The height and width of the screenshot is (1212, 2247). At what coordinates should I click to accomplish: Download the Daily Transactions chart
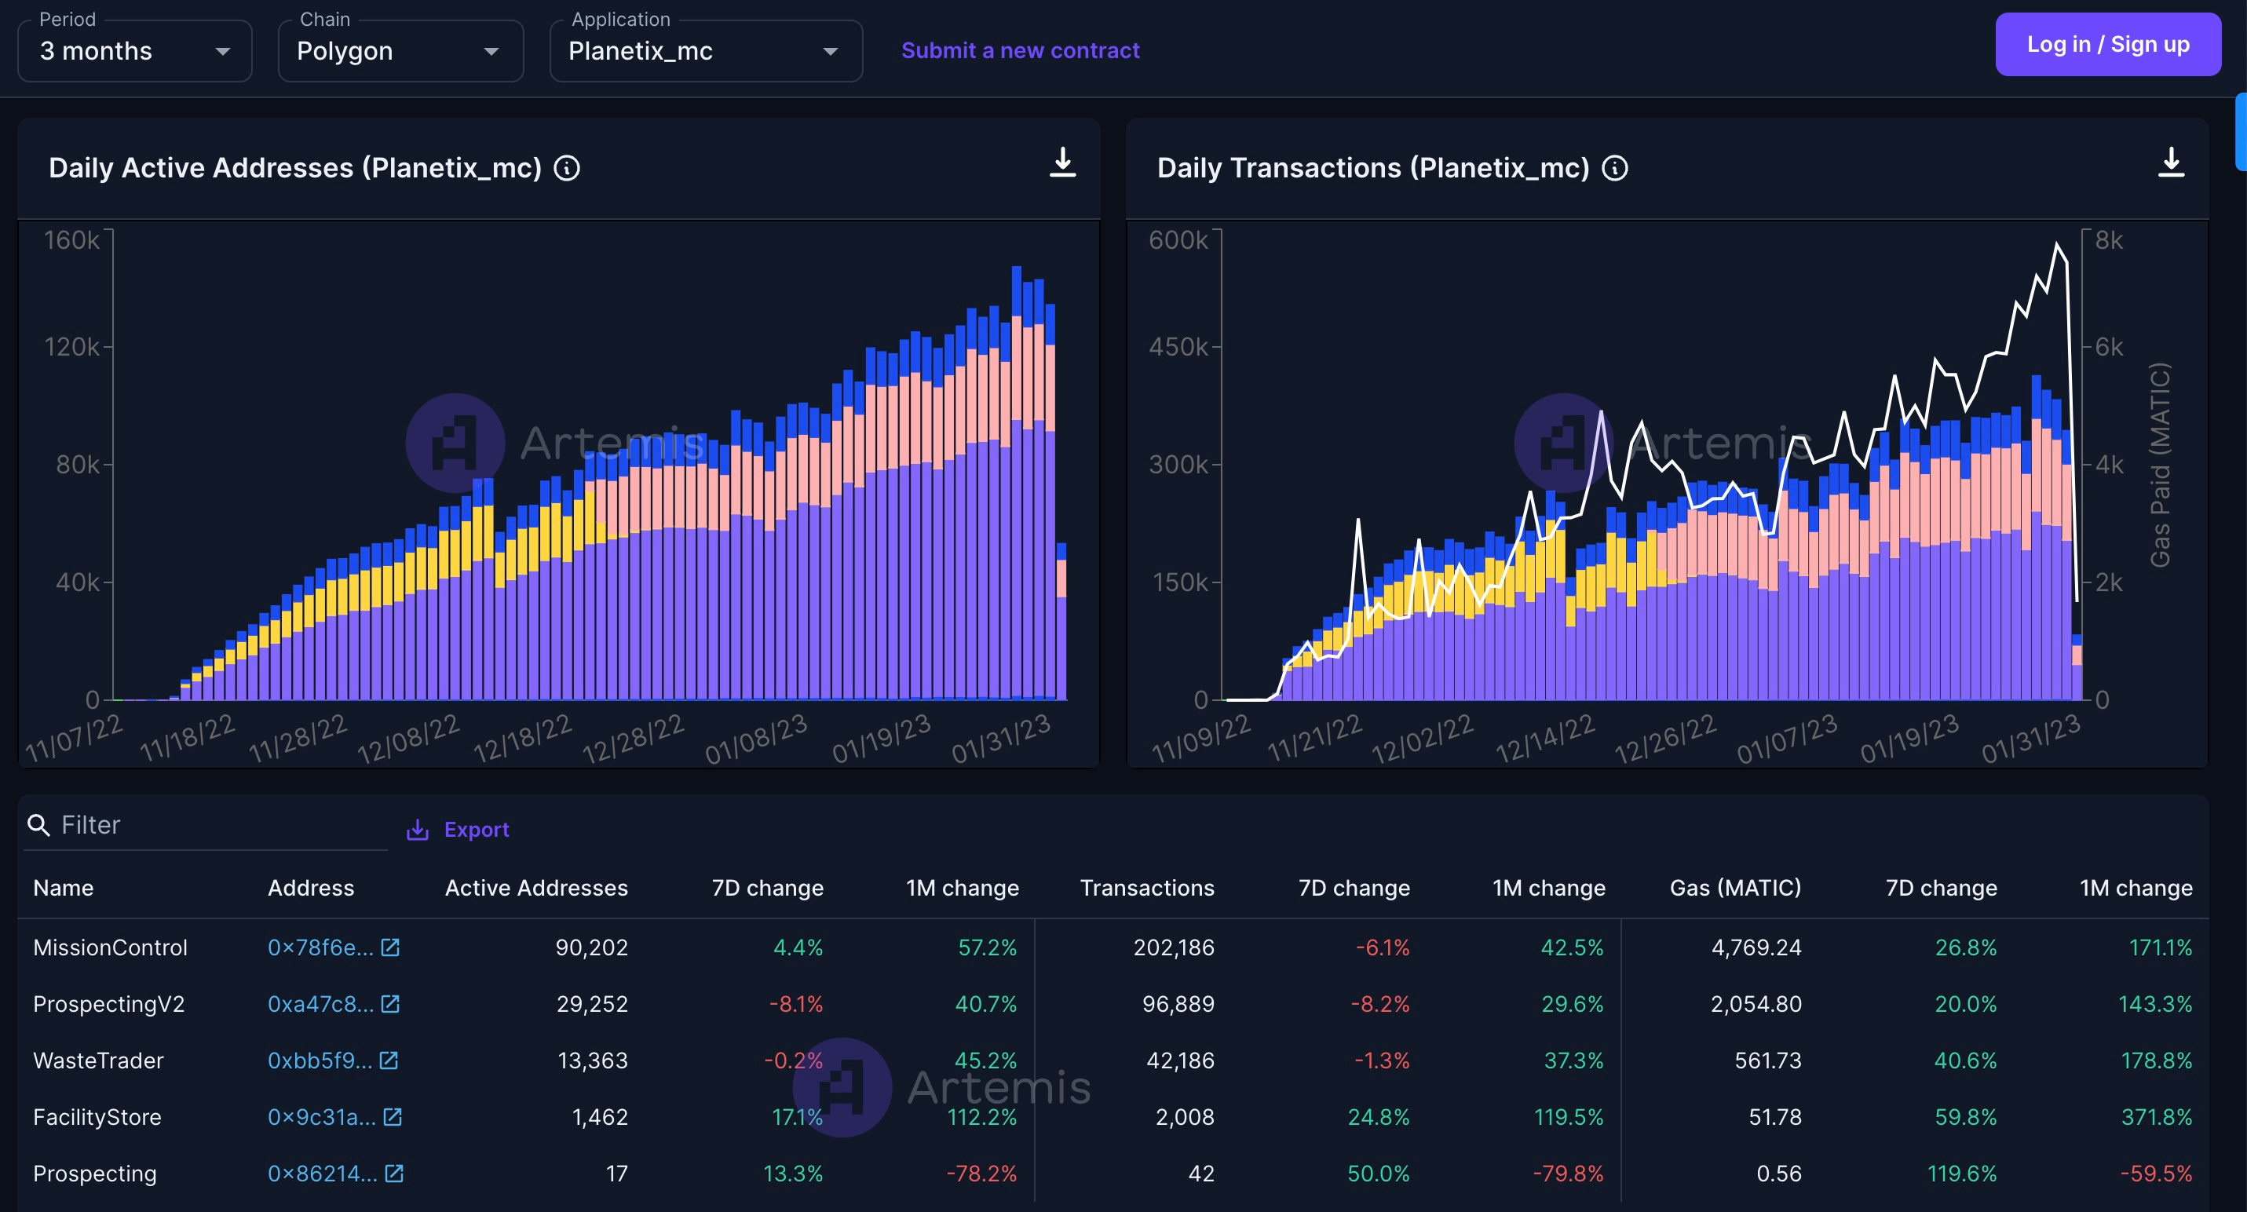tap(2171, 162)
